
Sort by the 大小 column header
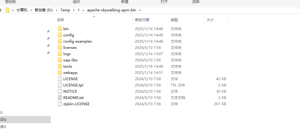click(210, 20)
